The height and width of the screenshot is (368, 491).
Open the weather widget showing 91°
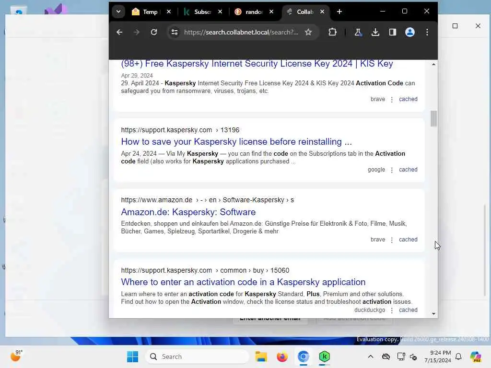click(x=16, y=356)
